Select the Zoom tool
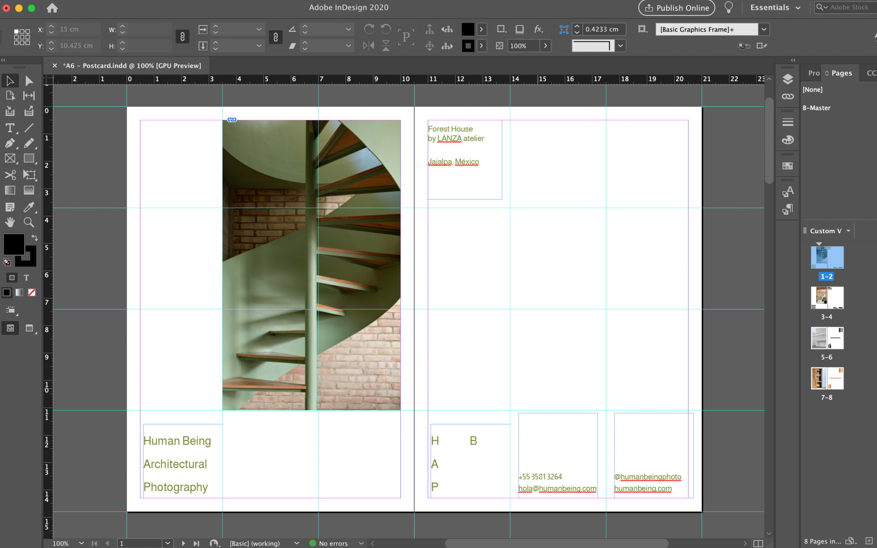Screen dimensions: 877x548 [x=29, y=222]
